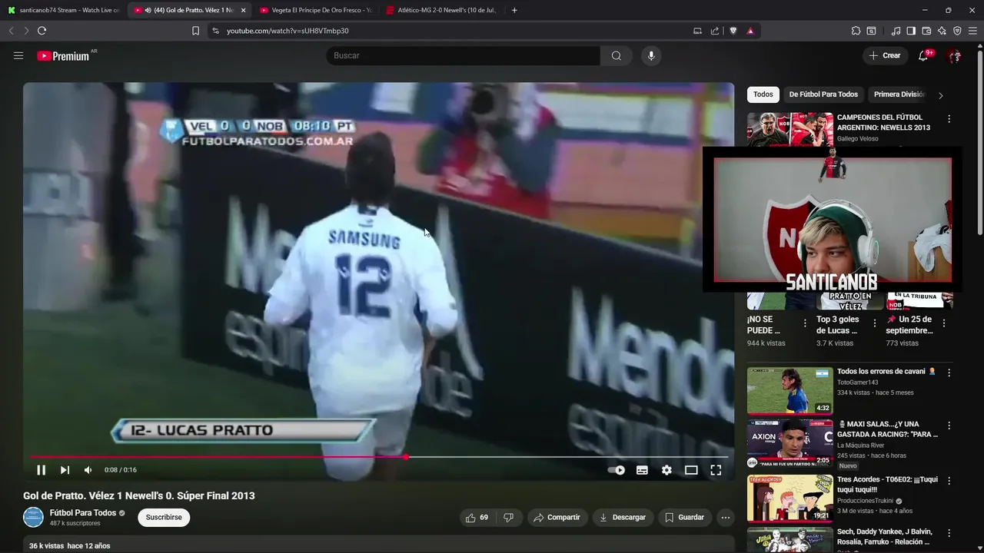Bookmark this page icon
Screen dimensions: 984x553
click(x=195, y=31)
